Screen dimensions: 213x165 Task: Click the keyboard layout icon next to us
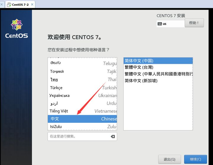160,24
